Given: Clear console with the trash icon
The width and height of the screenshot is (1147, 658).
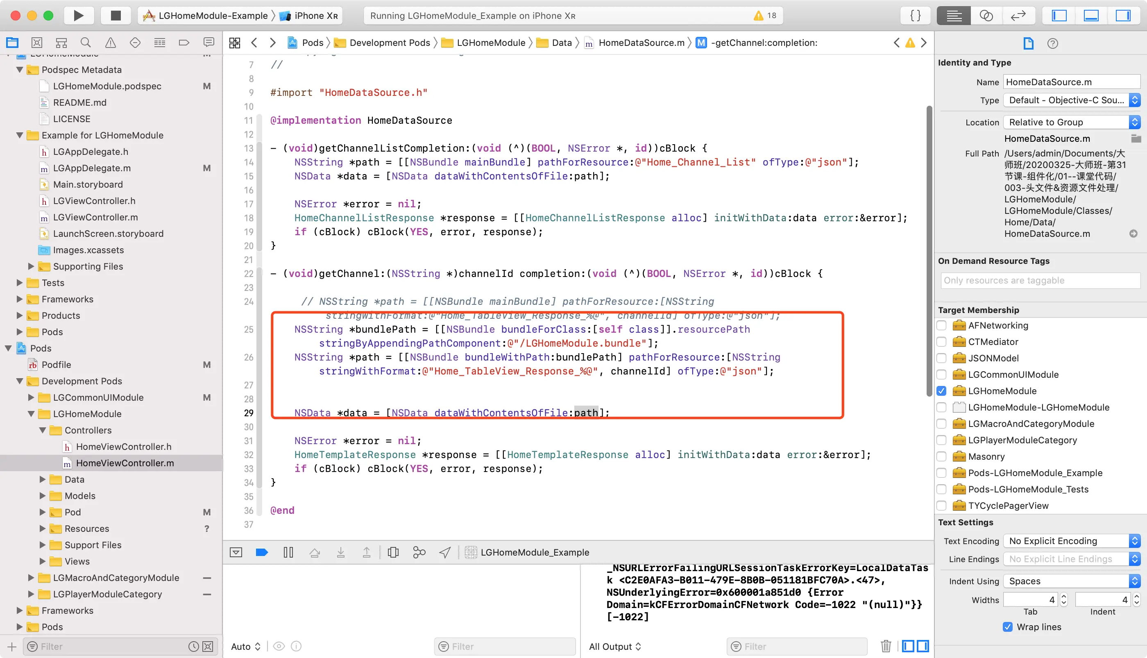Looking at the screenshot, I should coord(885,646).
